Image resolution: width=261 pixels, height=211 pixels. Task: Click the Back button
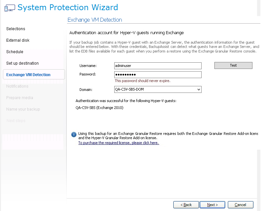(186, 205)
